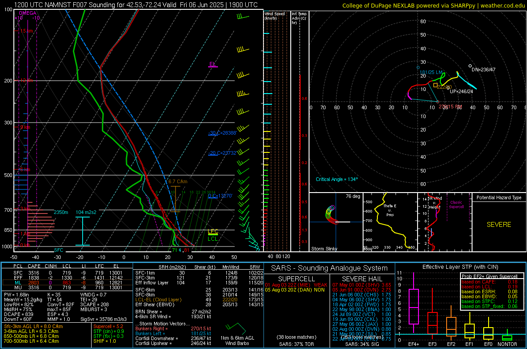Click the 05 Aug 03 20Z (DAN) NON analogue

click(295, 290)
